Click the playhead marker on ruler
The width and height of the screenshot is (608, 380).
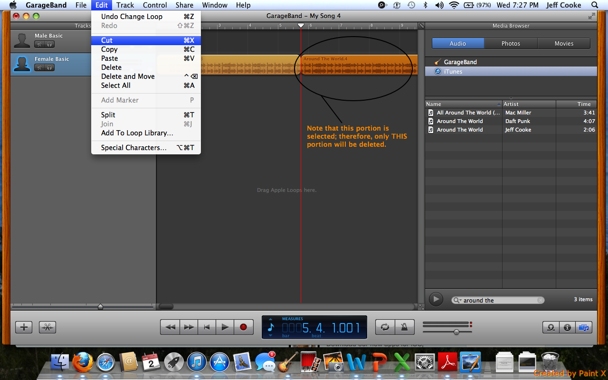pyautogui.click(x=301, y=25)
